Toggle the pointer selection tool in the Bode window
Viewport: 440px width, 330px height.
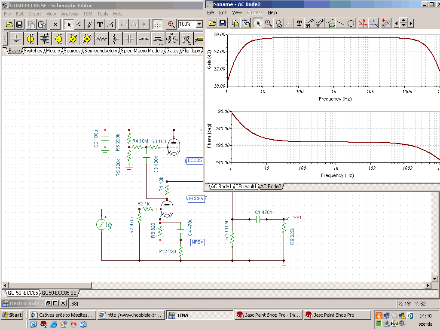(257, 23)
